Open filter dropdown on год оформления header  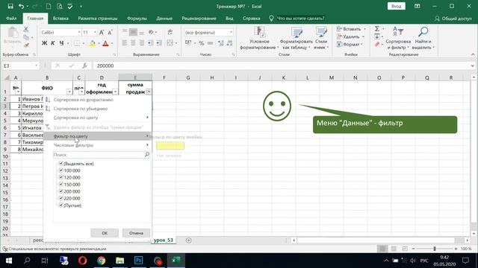[115, 92]
